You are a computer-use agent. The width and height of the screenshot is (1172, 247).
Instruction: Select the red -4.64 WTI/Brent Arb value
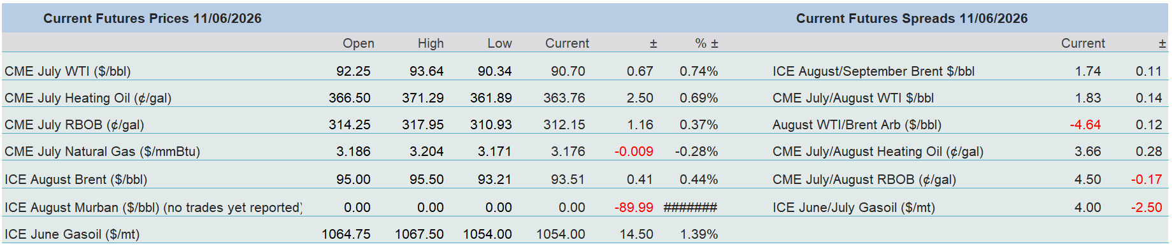point(1085,125)
